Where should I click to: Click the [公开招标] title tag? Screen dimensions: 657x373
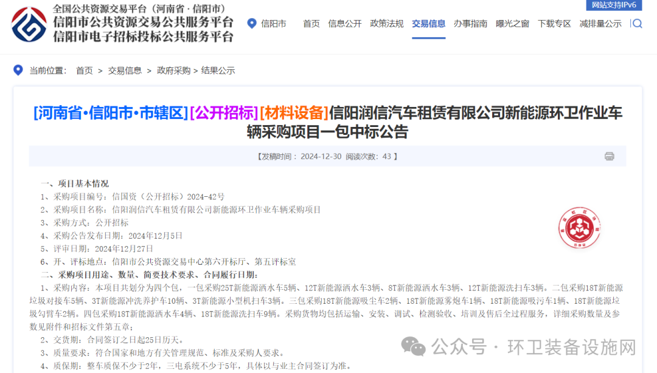(x=224, y=112)
